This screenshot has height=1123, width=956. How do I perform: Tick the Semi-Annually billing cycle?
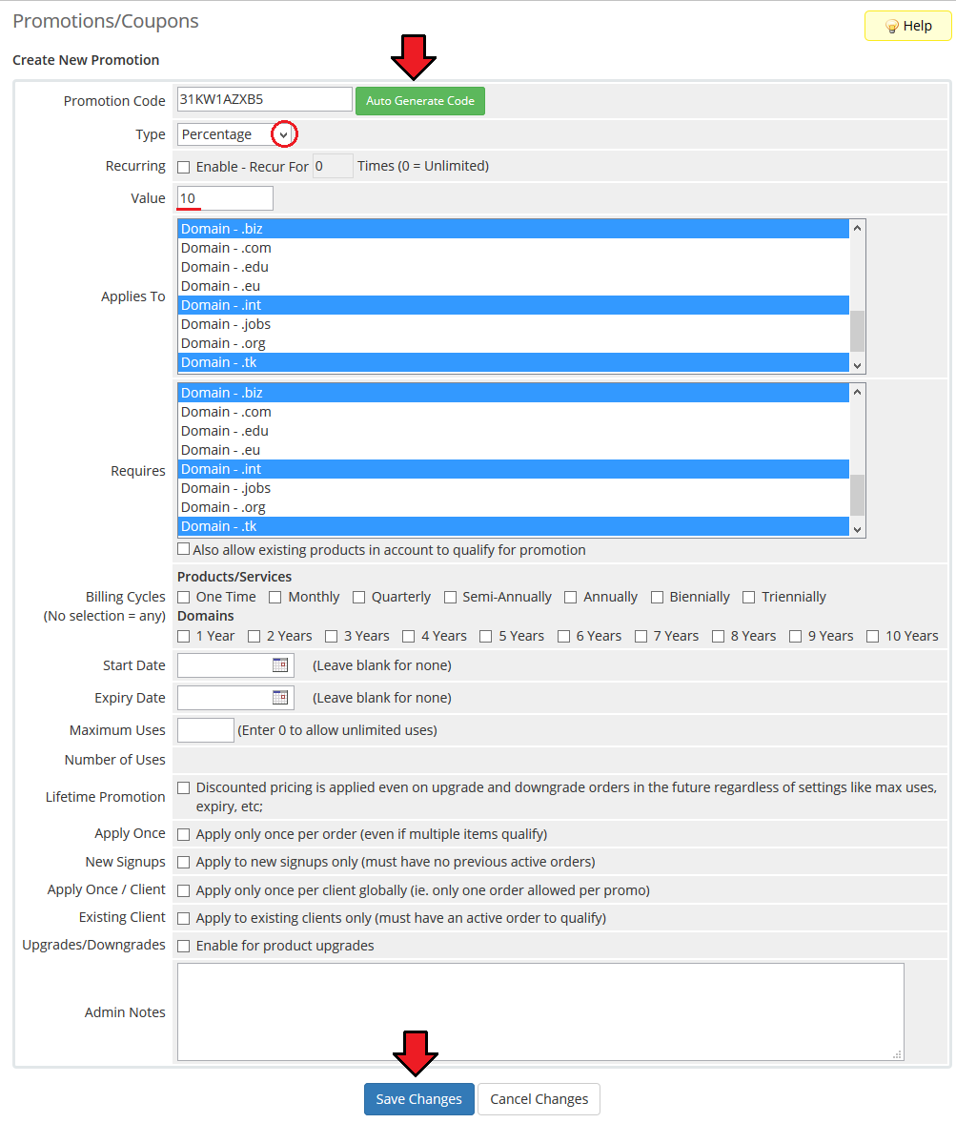click(451, 598)
